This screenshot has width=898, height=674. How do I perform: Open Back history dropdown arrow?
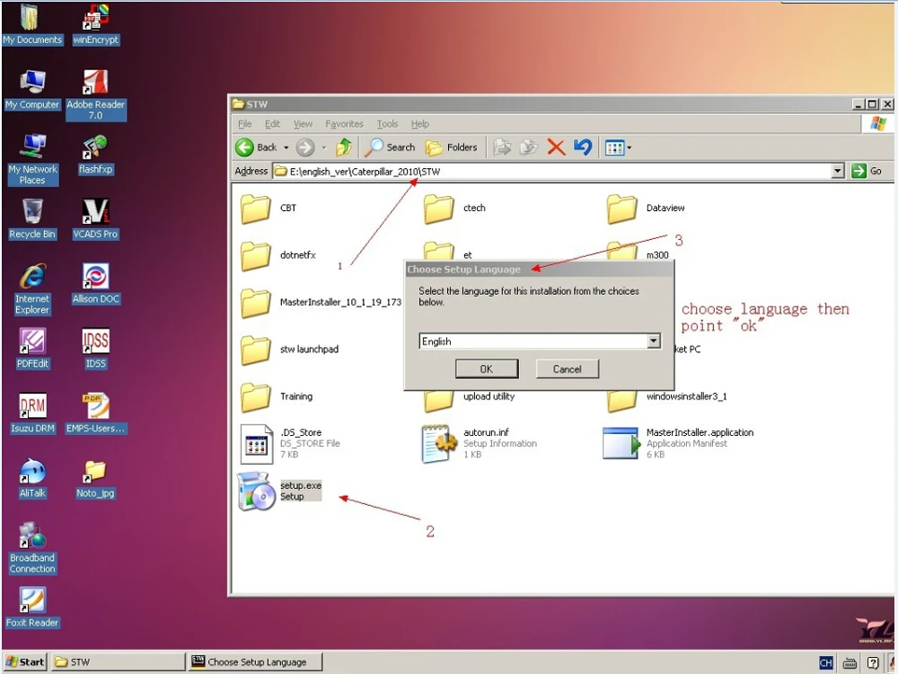pyautogui.click(x=286, y=148)
